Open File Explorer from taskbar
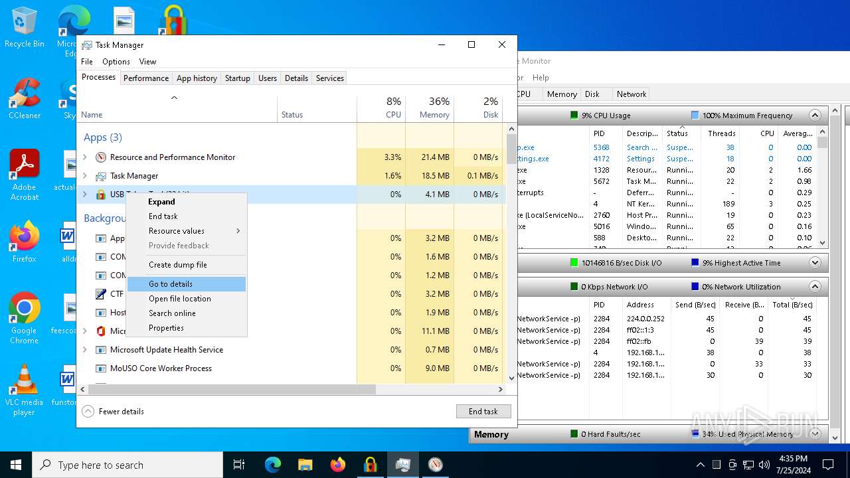 click(305, 465)
